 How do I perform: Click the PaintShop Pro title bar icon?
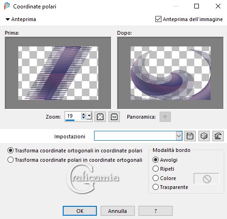pos(7,6)
